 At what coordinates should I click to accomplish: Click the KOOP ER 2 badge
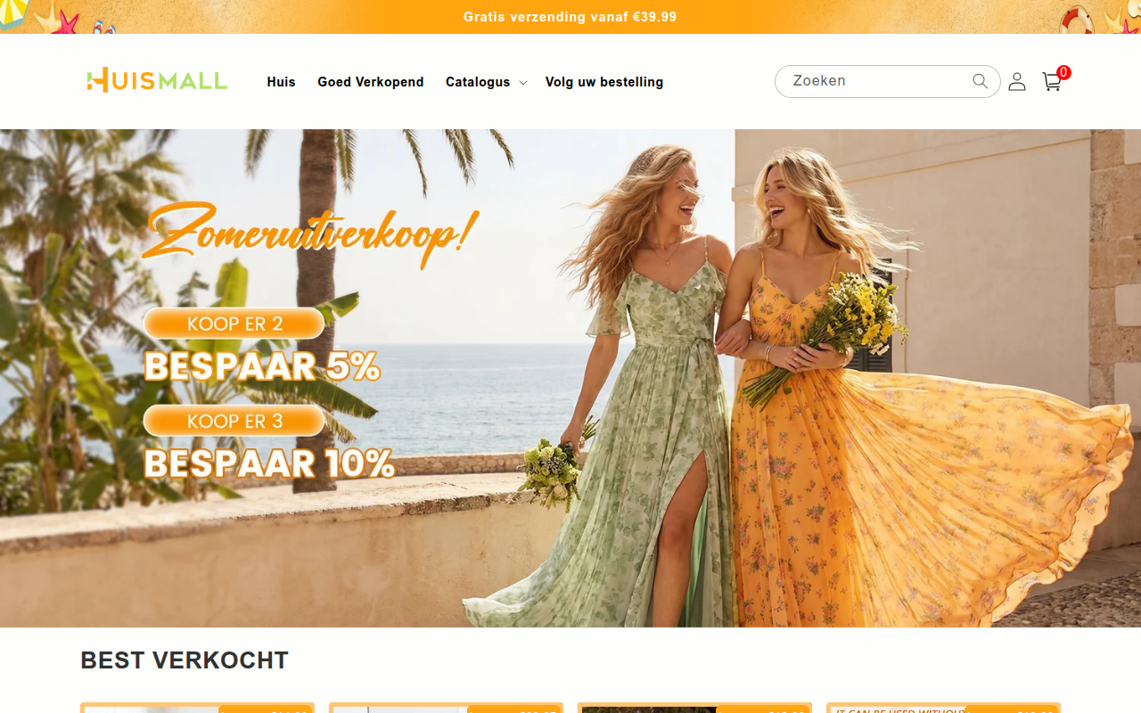(x=234, y=324)
